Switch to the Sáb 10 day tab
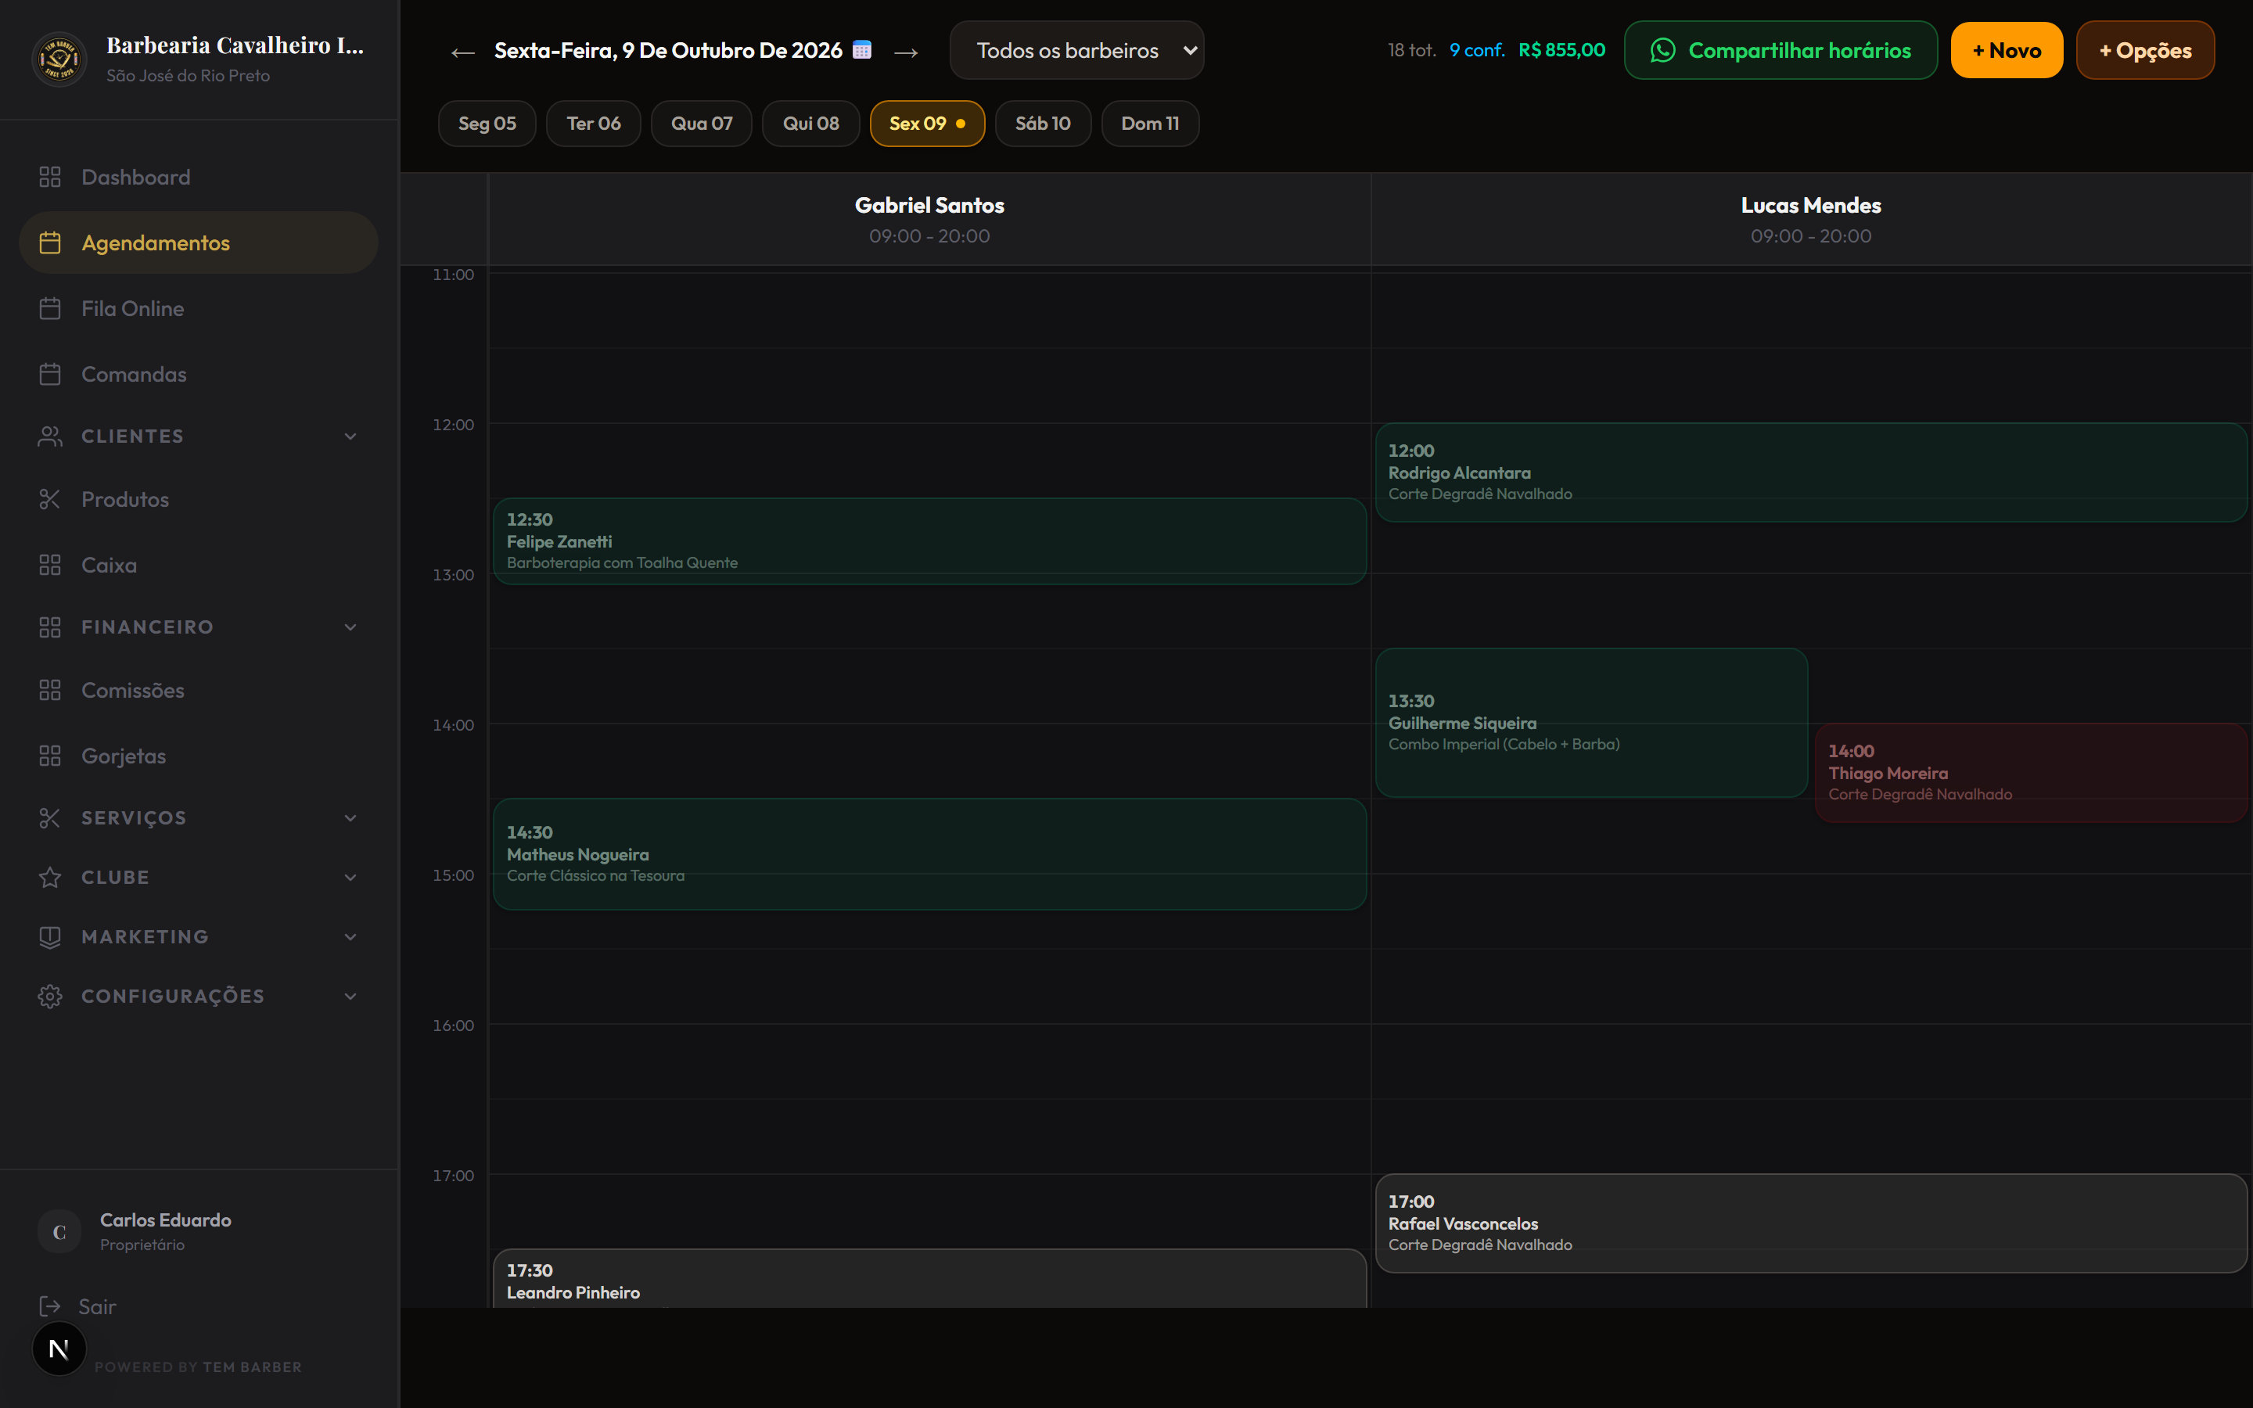The image size is (2253, 1408). click(1043, 124)
